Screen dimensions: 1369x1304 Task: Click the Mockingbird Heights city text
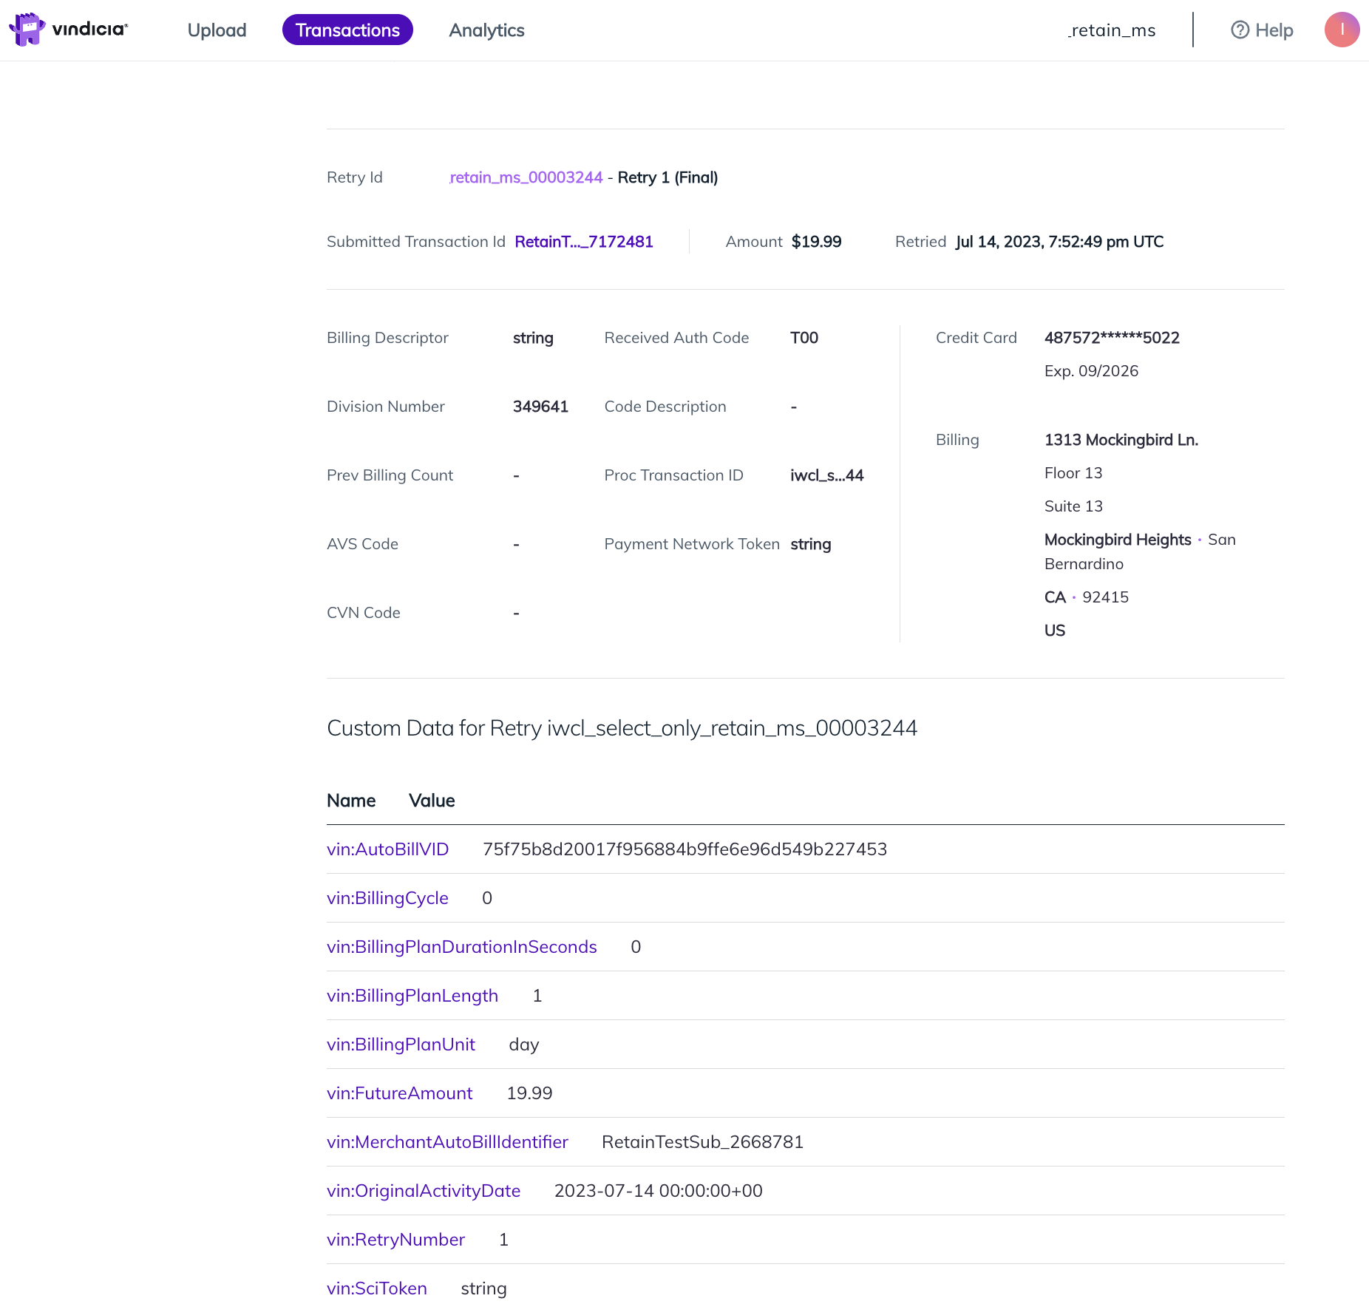(1118, 540)
